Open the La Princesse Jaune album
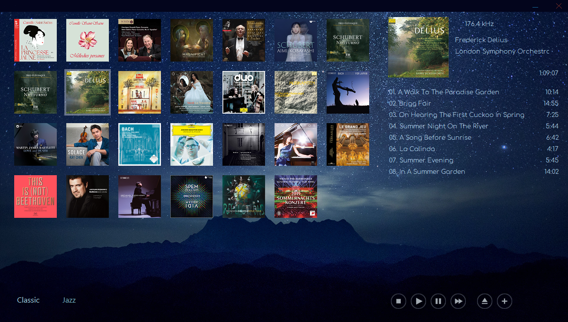Image resolution: width=568 pixels, height=322 pixels. pyautogui.click(x=35, y=40)
